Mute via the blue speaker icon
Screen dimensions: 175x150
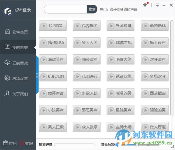point(117,145)
